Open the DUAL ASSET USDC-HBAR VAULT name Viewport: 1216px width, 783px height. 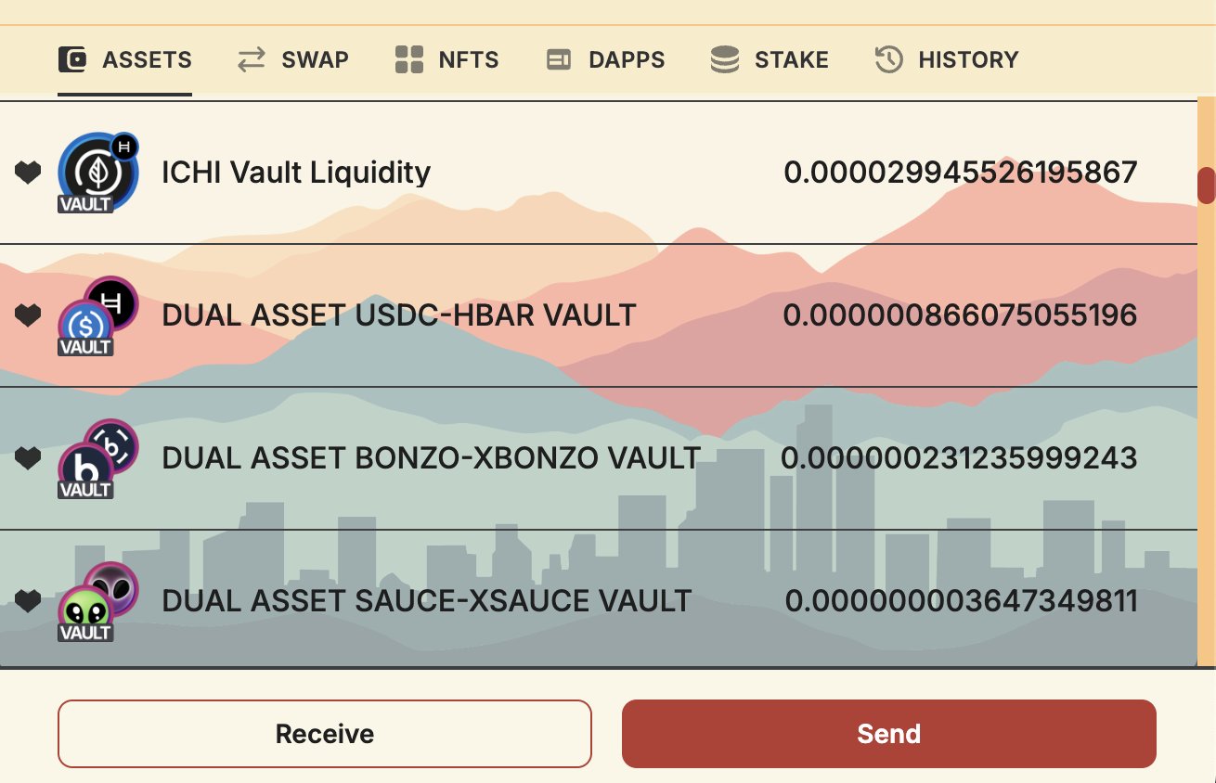(x=399, y=315)
